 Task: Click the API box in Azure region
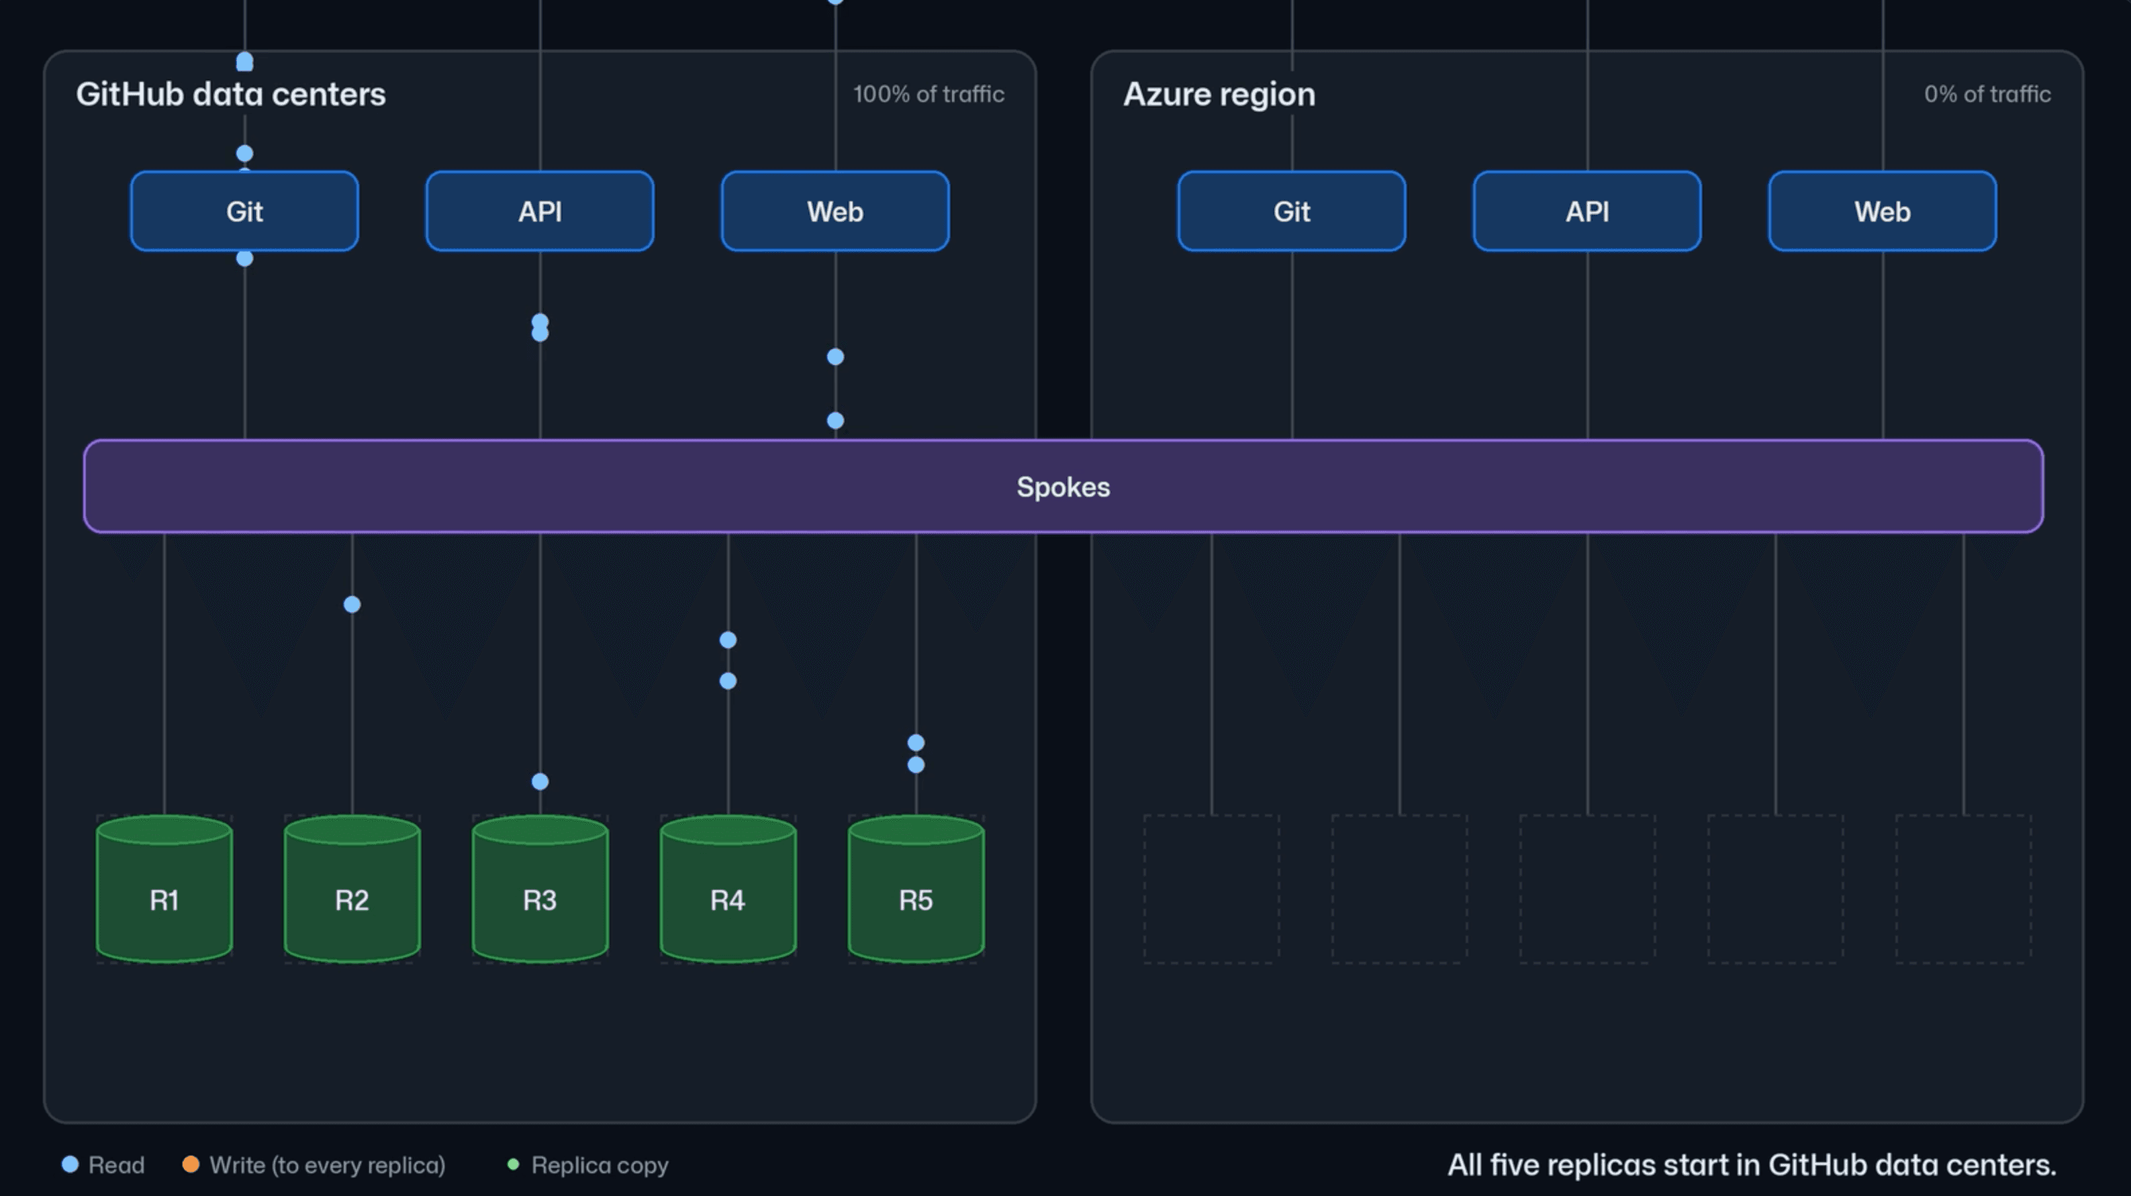point(1587,211)
